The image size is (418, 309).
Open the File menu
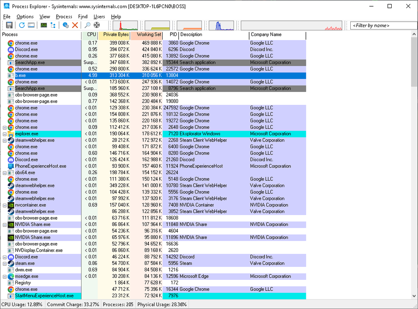pyautogui.click(x=7, y=17)
